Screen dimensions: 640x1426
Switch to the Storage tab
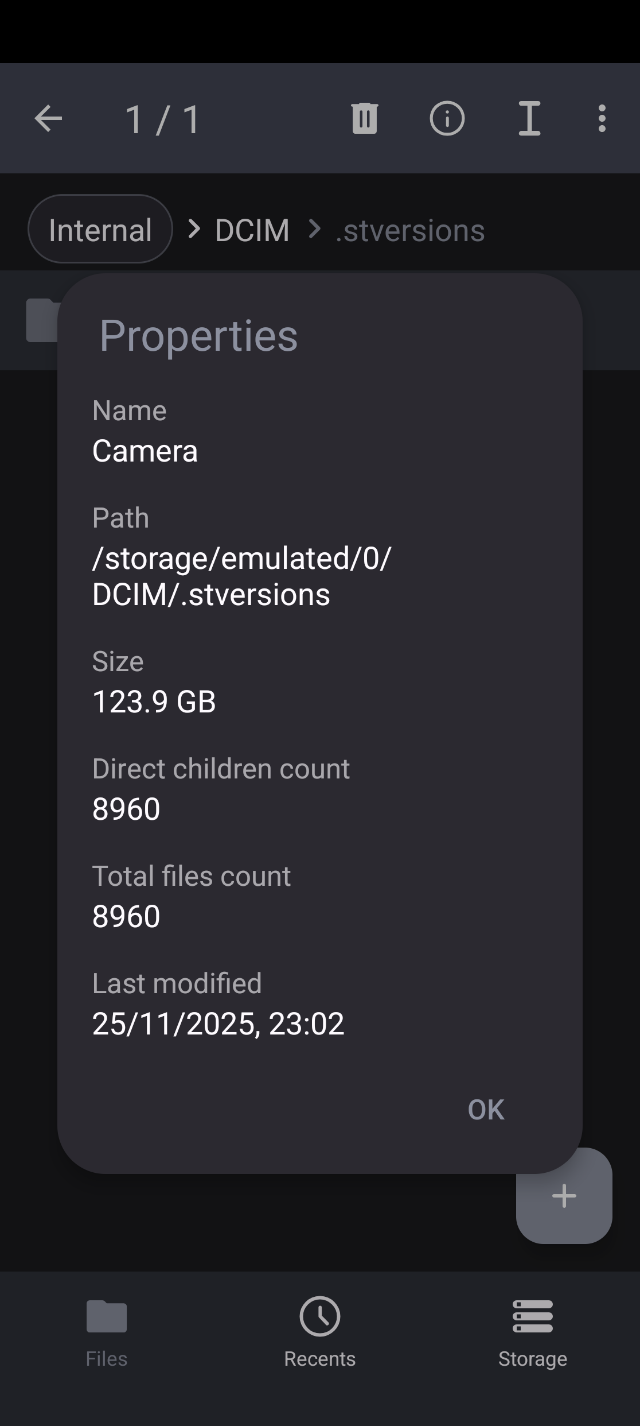(533, 1331)
